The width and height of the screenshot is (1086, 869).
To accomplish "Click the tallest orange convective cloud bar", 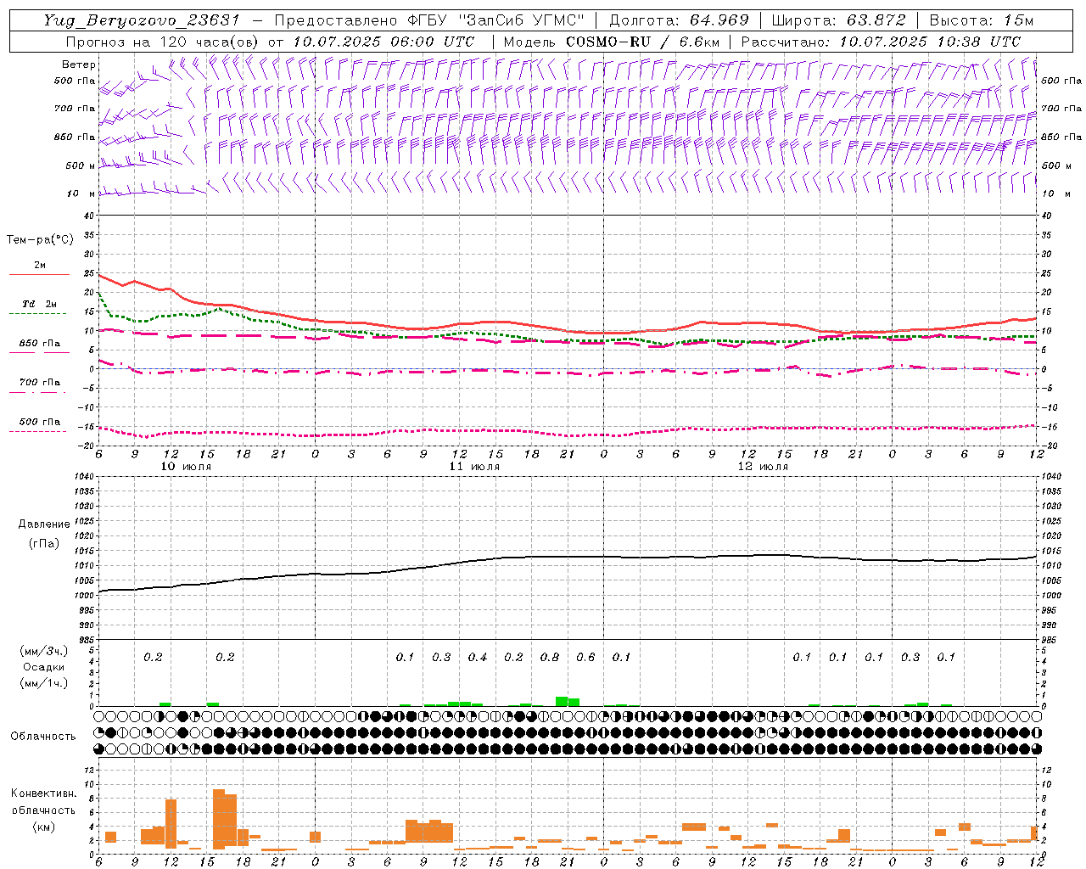I will click(x=219, y=819).
